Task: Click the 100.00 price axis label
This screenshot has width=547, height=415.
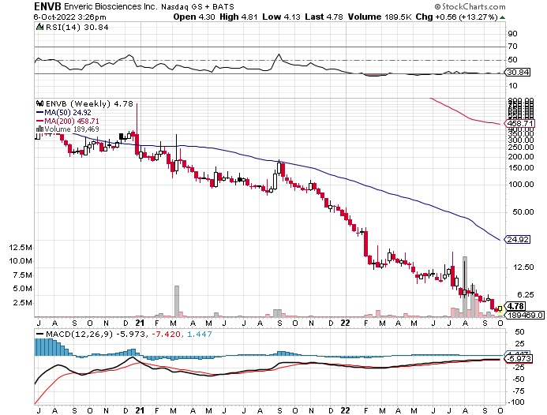Action: pos(520,184)
